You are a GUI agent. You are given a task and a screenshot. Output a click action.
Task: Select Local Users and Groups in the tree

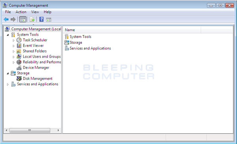(42, 56)
